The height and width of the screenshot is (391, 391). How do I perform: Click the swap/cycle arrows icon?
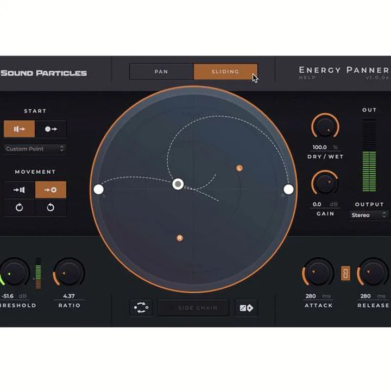141,308
